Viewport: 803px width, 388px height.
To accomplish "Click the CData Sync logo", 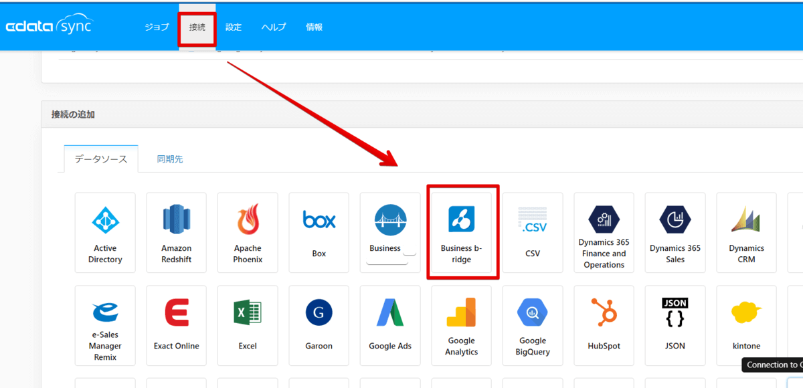I will coord(49,26).
